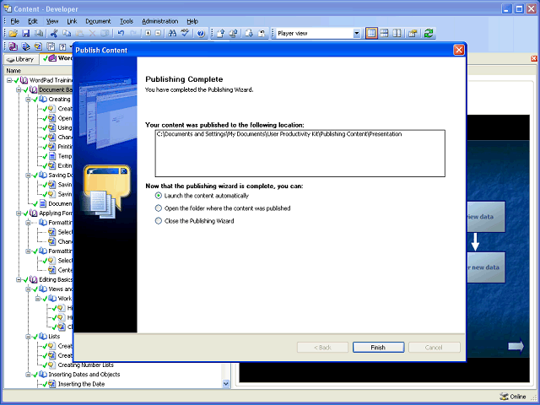
Task: Click the second icon in lower toolbar
Action: (26, 46)
